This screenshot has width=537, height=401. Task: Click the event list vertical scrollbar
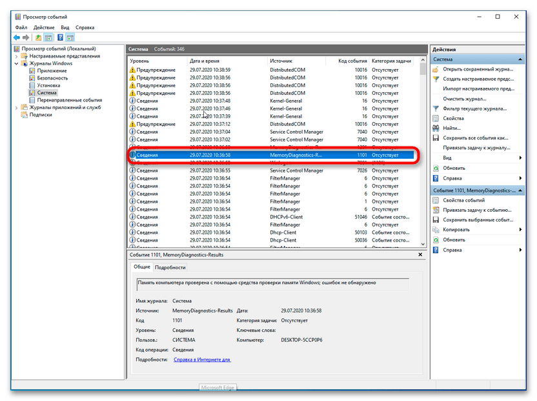tap(423, 155)
